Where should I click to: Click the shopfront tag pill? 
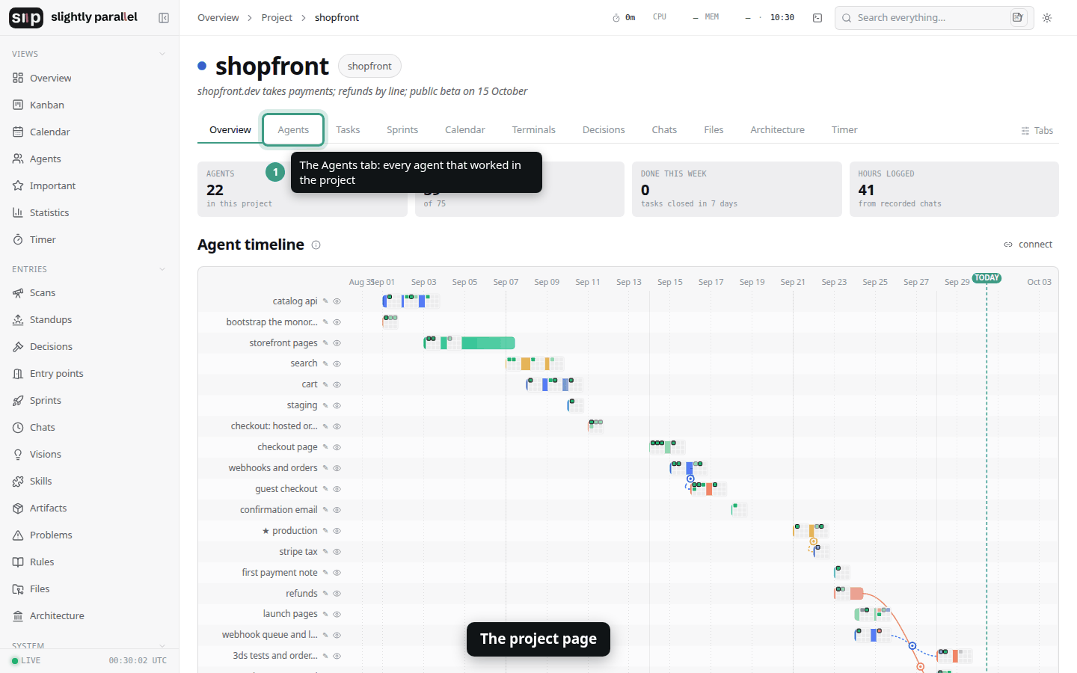369,66
